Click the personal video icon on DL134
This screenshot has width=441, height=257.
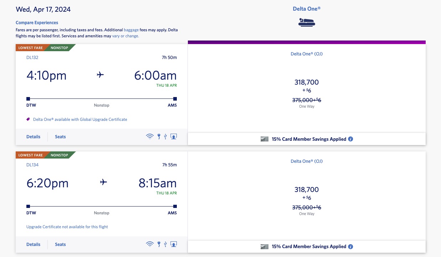pos(174,244)
